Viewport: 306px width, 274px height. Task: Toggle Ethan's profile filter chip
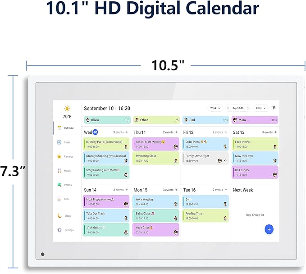click(156, 120)
